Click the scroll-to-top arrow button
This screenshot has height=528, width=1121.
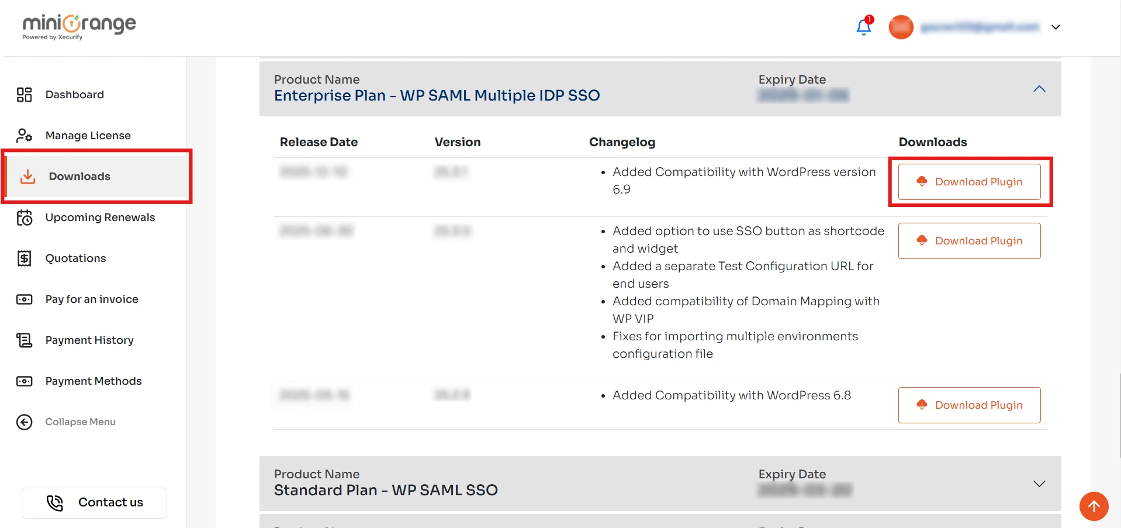point(1094,506)
